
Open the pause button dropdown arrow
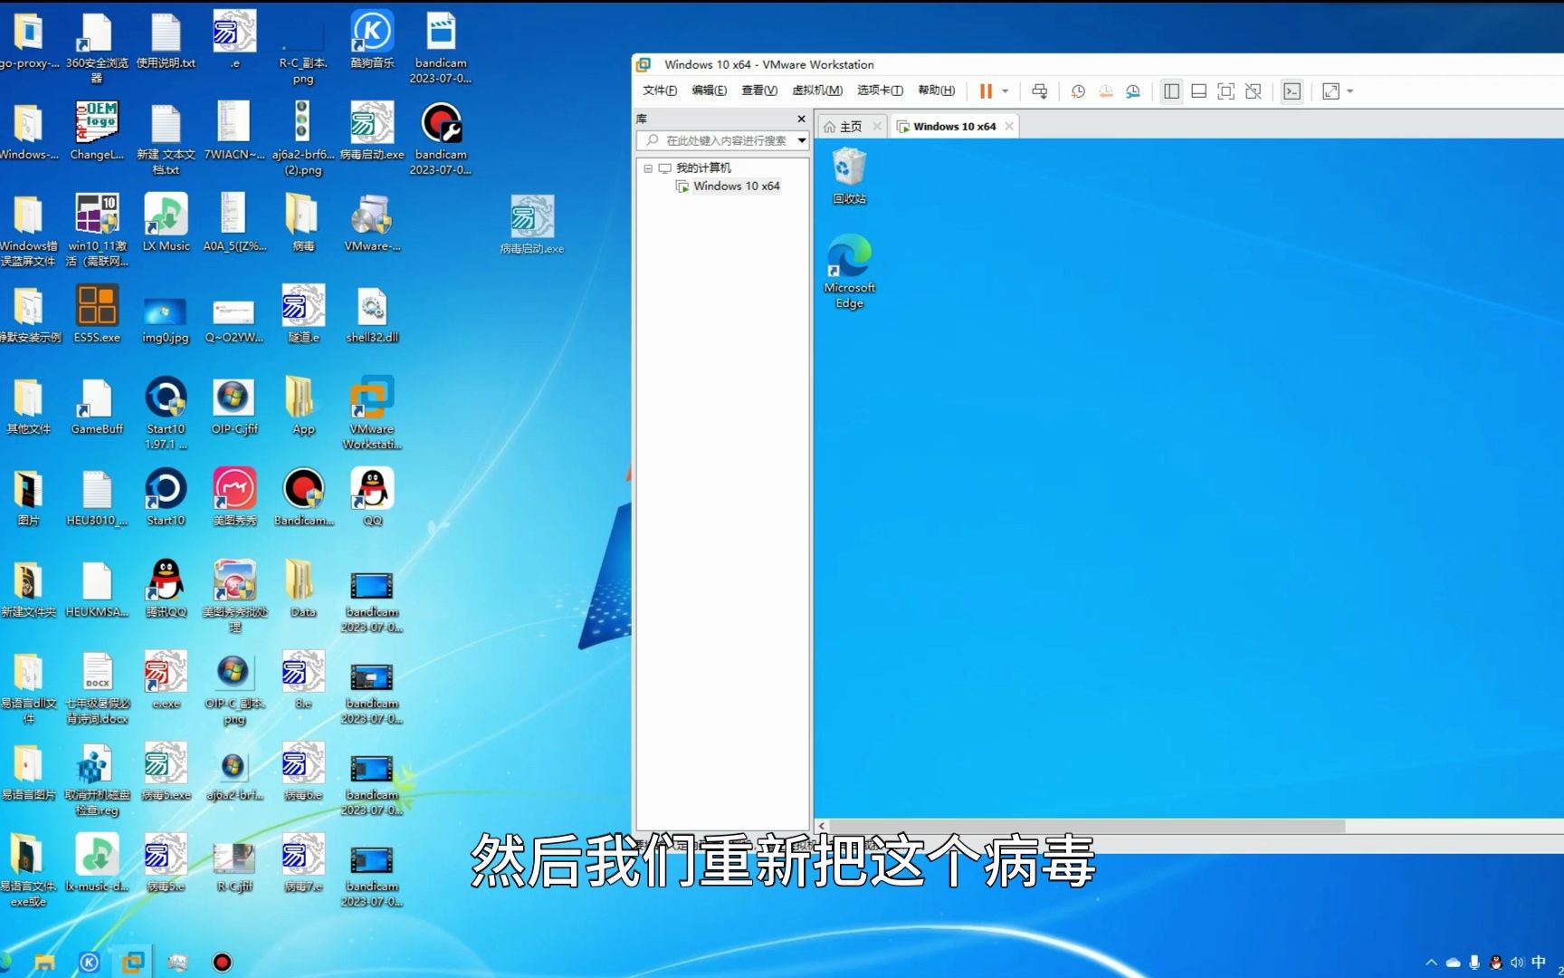(x=1006, y=91)
